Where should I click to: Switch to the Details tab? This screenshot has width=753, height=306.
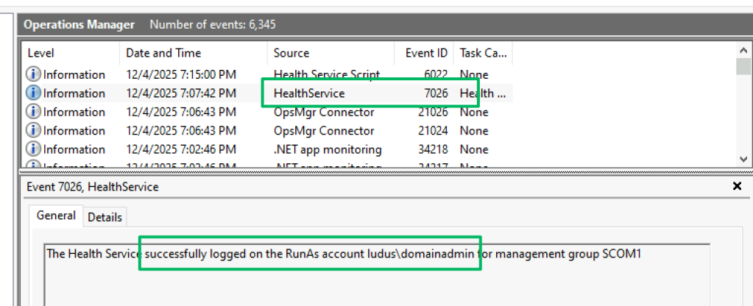pyautogui.click(x=105, y=217)
